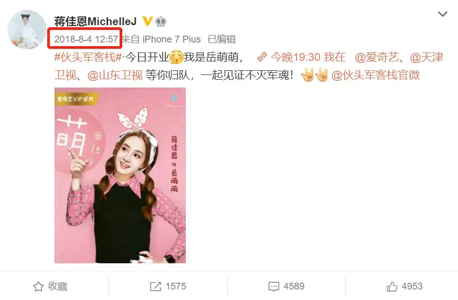Open the #伙头军客栈# hashtag topic

click(88, 57)
